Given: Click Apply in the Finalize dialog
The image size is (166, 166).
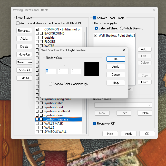Looking at the screenshot, I should click(x=116, y=67).
